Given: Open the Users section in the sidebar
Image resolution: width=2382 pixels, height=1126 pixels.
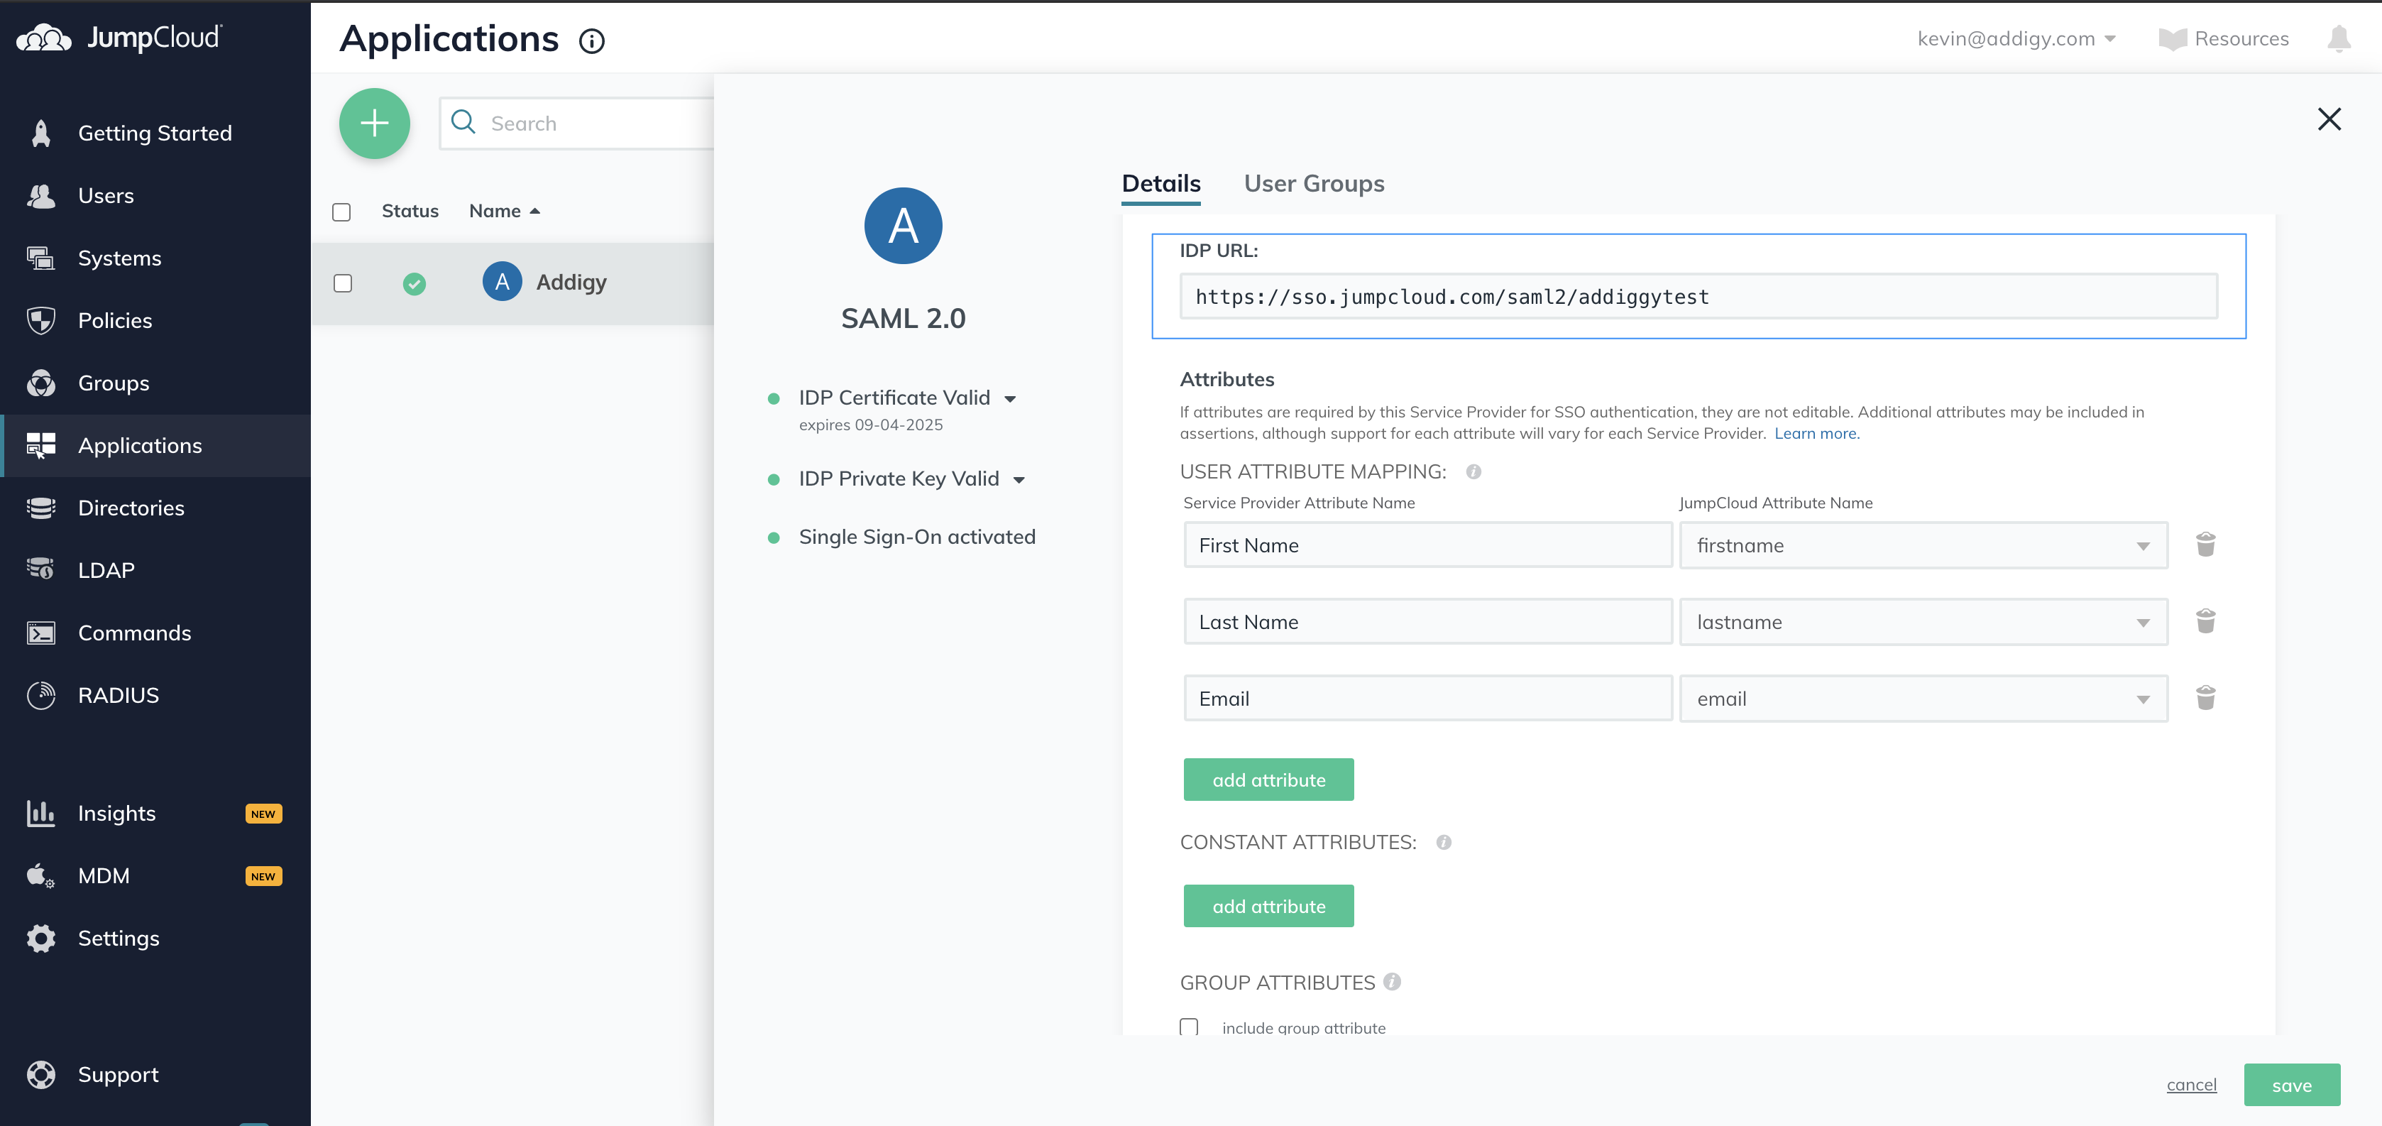Looking at the screenshot, I should (104, 195).
